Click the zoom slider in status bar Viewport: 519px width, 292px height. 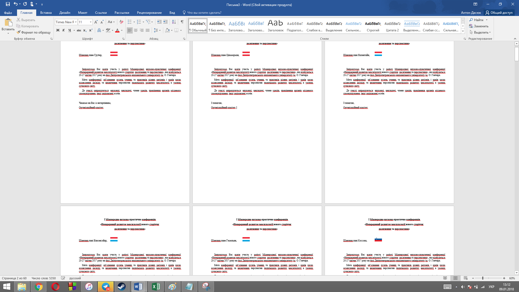[x=483, y=278]
